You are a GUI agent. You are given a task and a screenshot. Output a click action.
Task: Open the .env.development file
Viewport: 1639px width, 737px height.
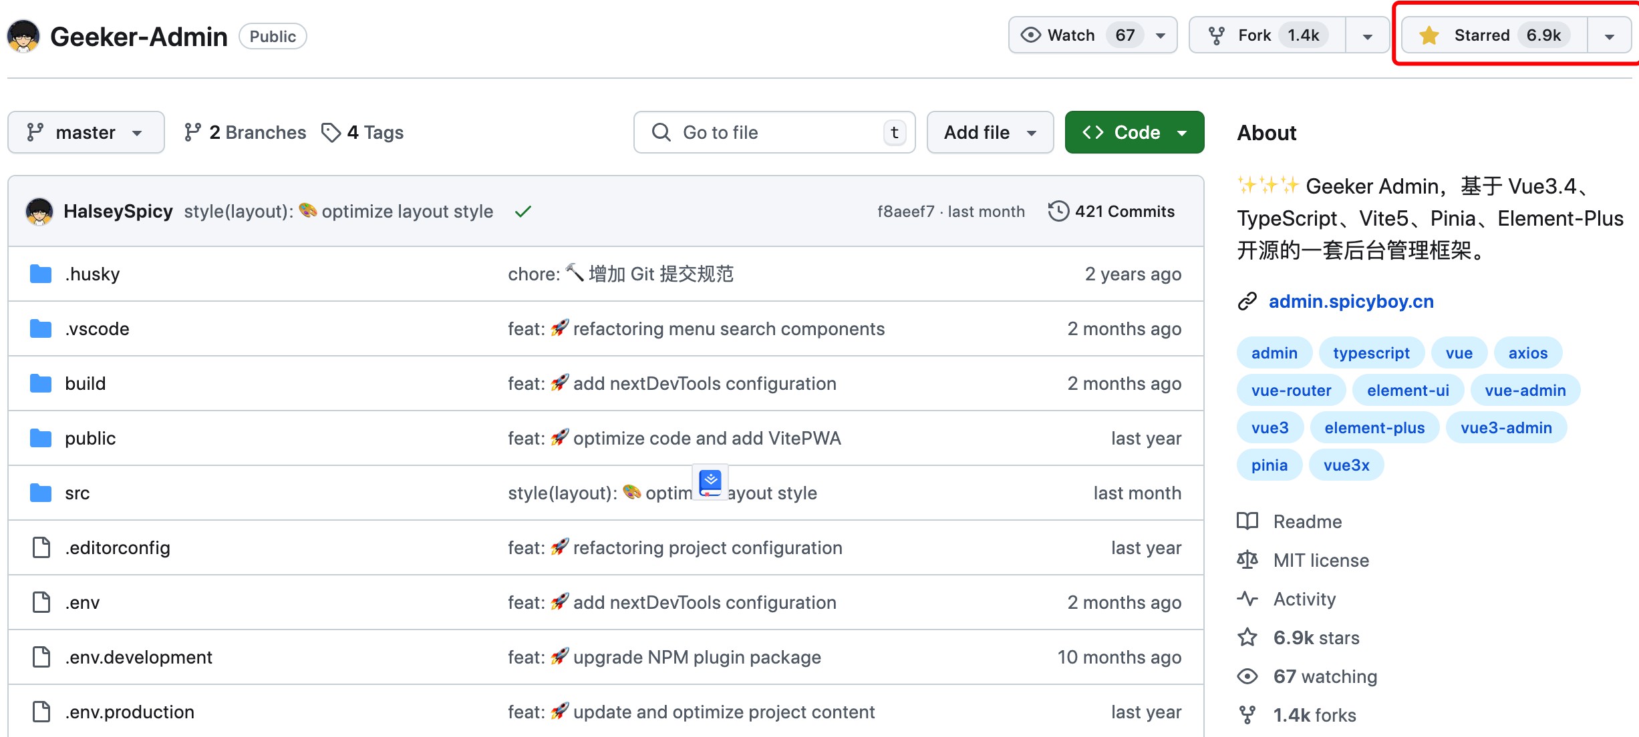click(x=138, y=657)
